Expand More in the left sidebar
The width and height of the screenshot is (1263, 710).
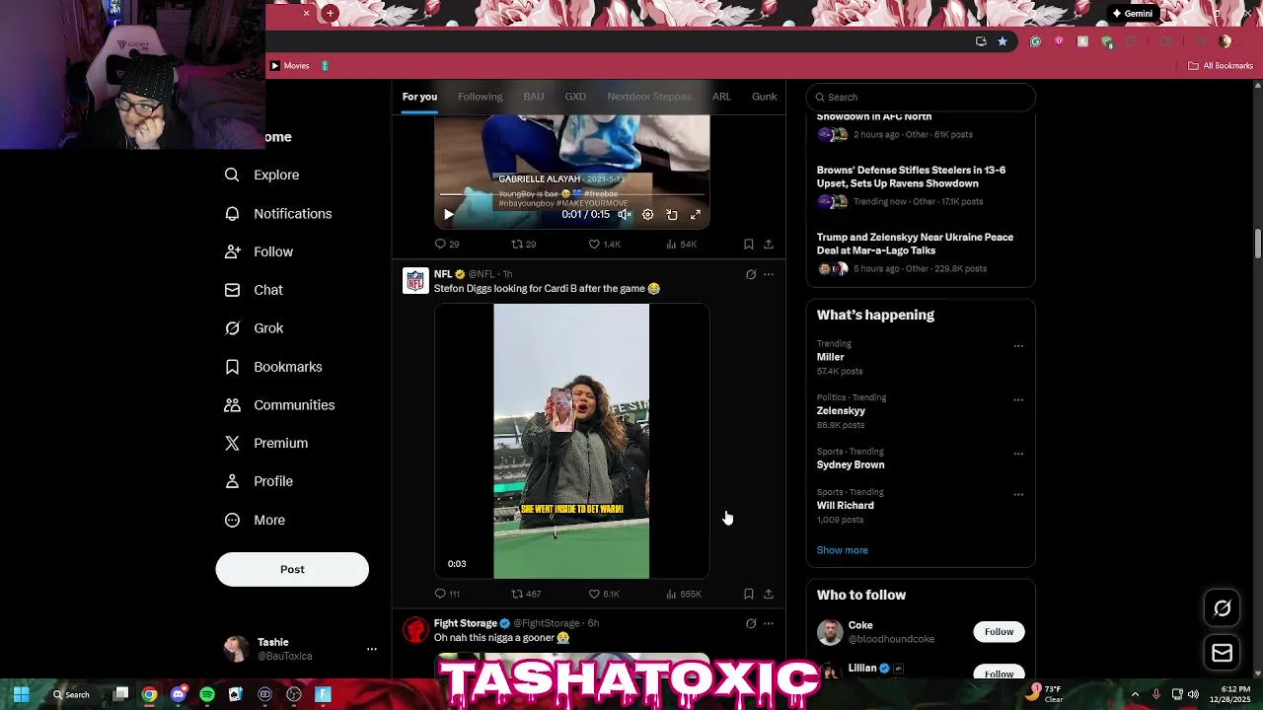pos(255,520)
